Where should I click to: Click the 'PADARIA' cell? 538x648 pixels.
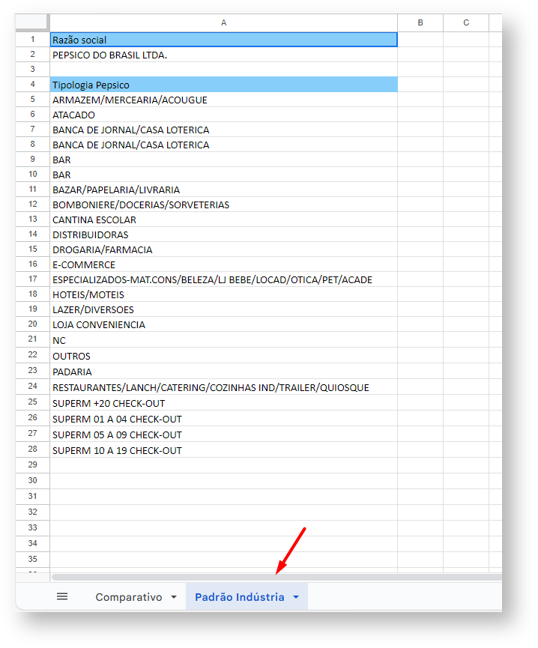click(223, 371)
